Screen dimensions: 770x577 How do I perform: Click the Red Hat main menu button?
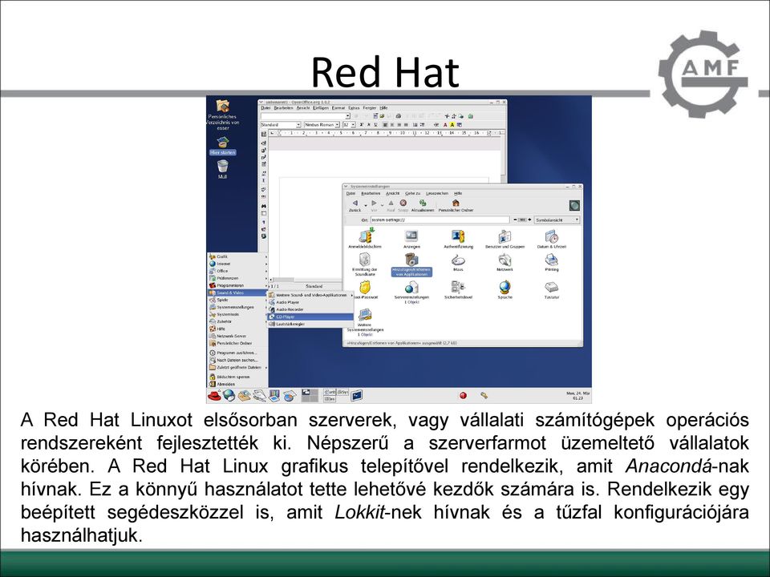[x=214, y=395]
